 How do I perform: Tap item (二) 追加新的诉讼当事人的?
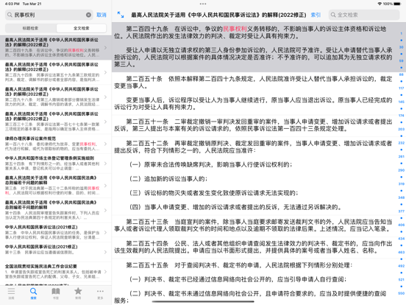[x=168, y=179]
